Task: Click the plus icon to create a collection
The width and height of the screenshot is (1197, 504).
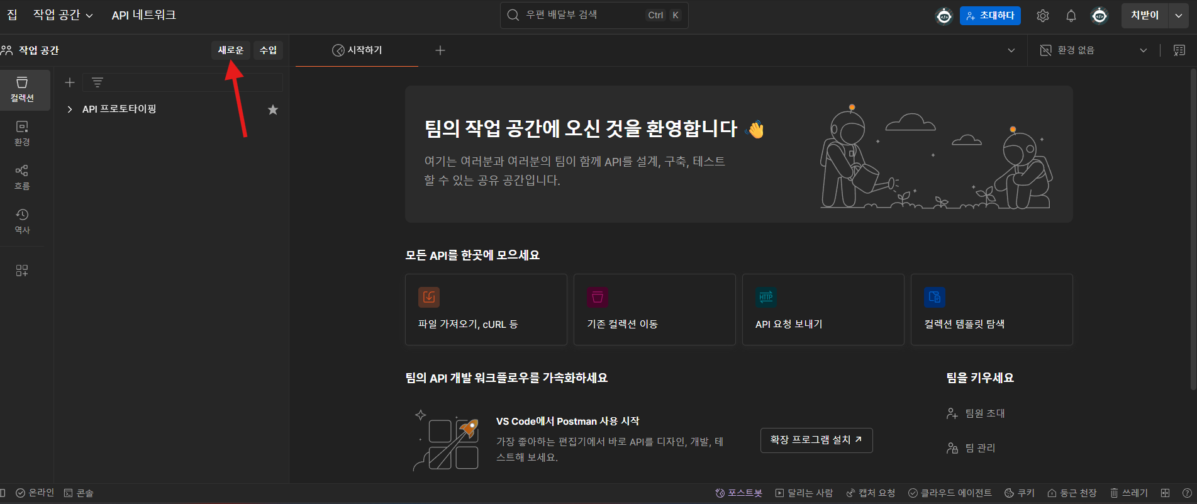Action: click(x=70, y=82)
